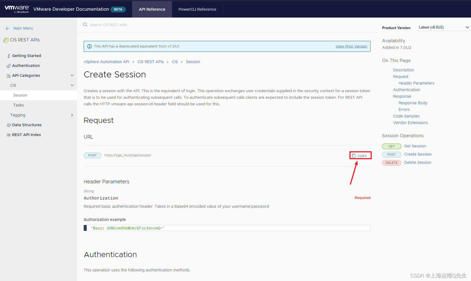Open Tagging in the sidebar

pos(18,115)
